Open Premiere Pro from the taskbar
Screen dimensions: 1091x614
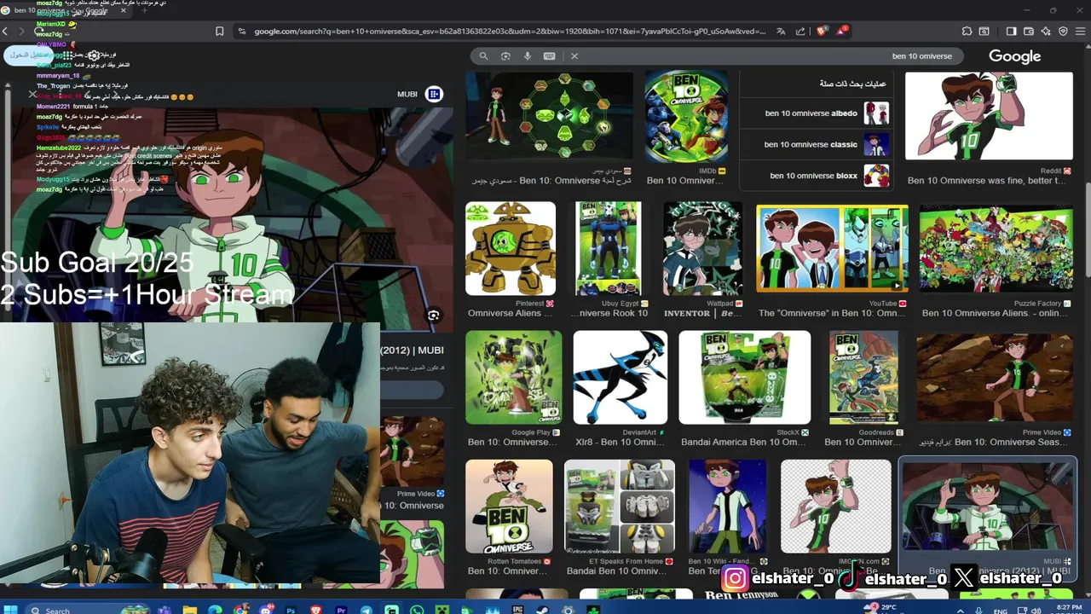click(341, 610)
